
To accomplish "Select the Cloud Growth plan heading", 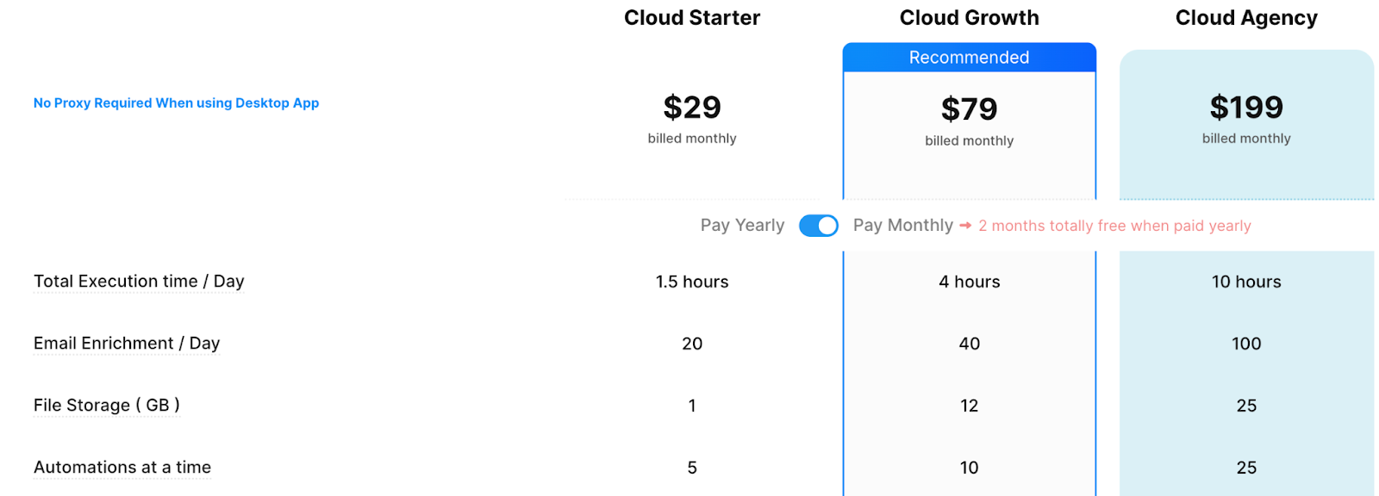I will click(969, 18).
